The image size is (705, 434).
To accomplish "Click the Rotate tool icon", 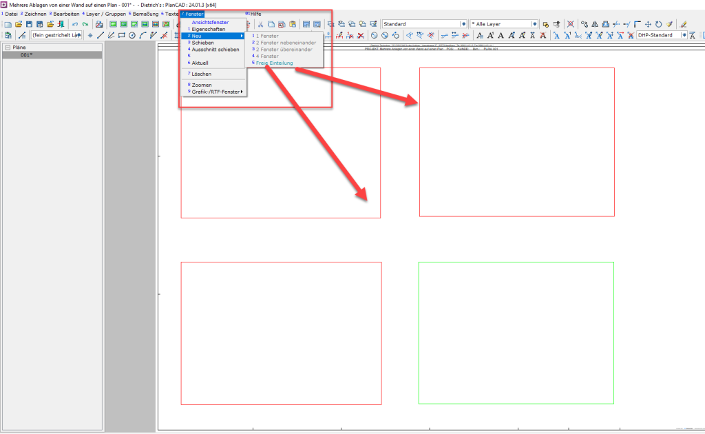I will coord(659,24).
